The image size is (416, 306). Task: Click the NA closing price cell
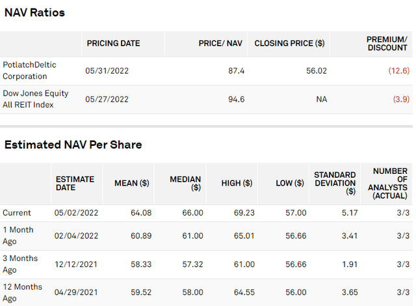click(x=321, y=100)
